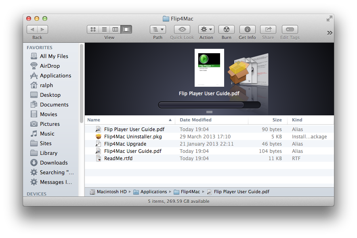Click the Burn toolbar button
357x238 pixels.
[x=226, y=29]
